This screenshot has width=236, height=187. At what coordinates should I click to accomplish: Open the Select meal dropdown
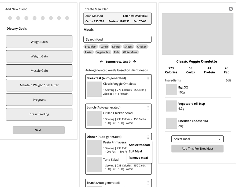point(197,139)
